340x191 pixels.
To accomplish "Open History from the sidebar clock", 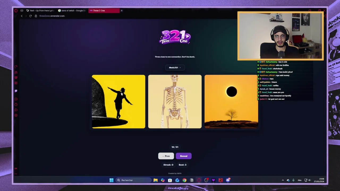I will click(x=16, y=105).
